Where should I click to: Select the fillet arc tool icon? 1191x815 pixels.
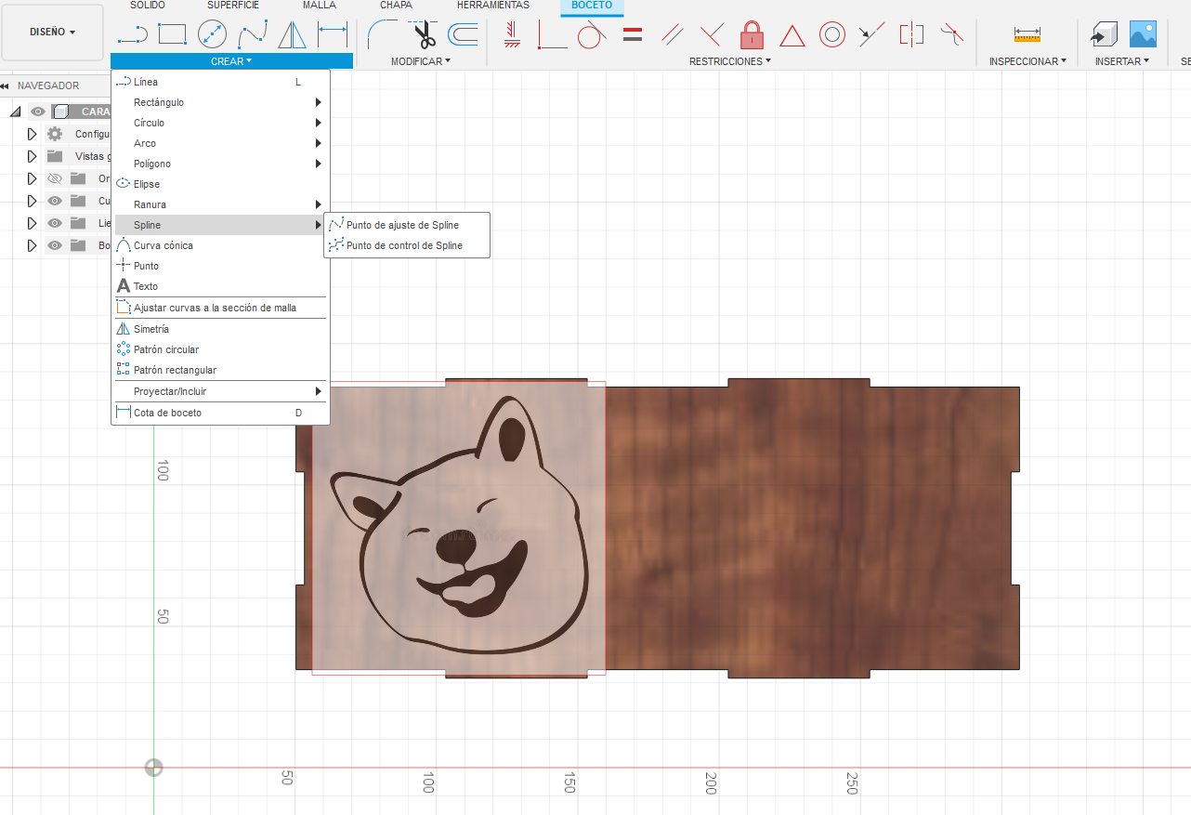point(382,35)
